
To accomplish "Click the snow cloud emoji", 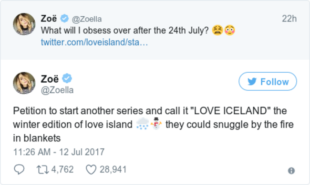I will 143,124.
